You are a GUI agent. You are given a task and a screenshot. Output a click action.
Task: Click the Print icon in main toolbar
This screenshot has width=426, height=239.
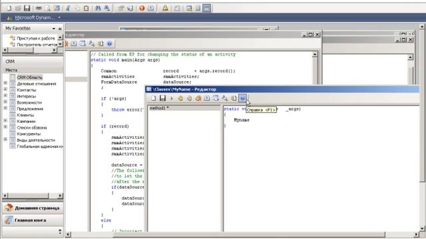click(39, 8)
